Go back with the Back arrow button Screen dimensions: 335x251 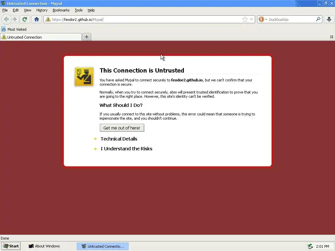[x=7, y=19]
